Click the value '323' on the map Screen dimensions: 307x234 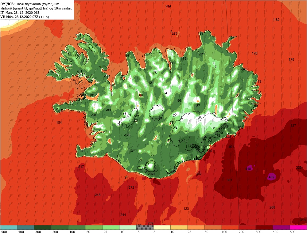click(x=299, y=168)
